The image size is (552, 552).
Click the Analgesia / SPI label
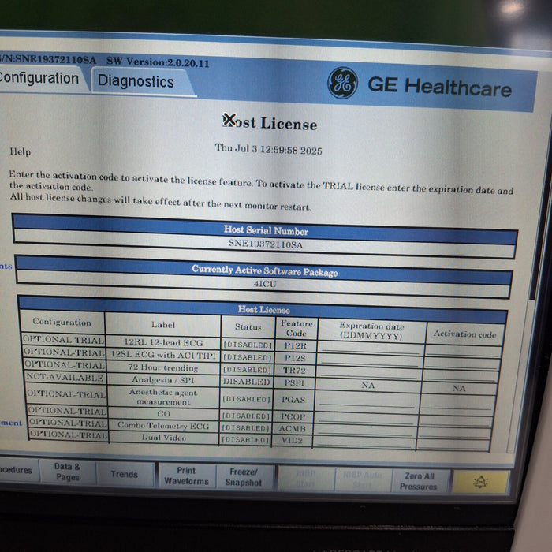pos(163,380)
